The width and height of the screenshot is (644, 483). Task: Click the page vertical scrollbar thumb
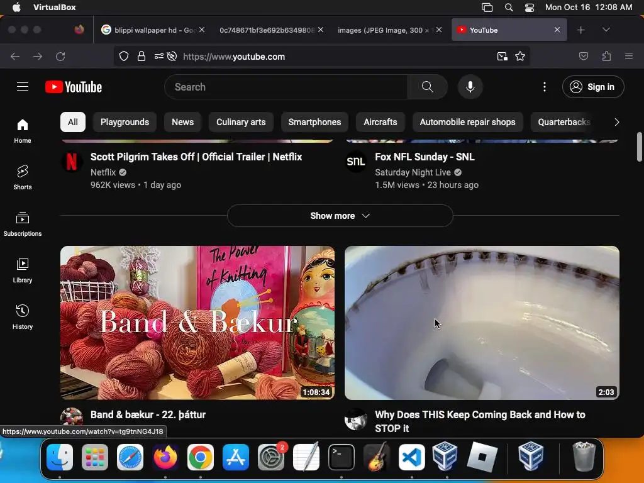[x=639, y=147]
